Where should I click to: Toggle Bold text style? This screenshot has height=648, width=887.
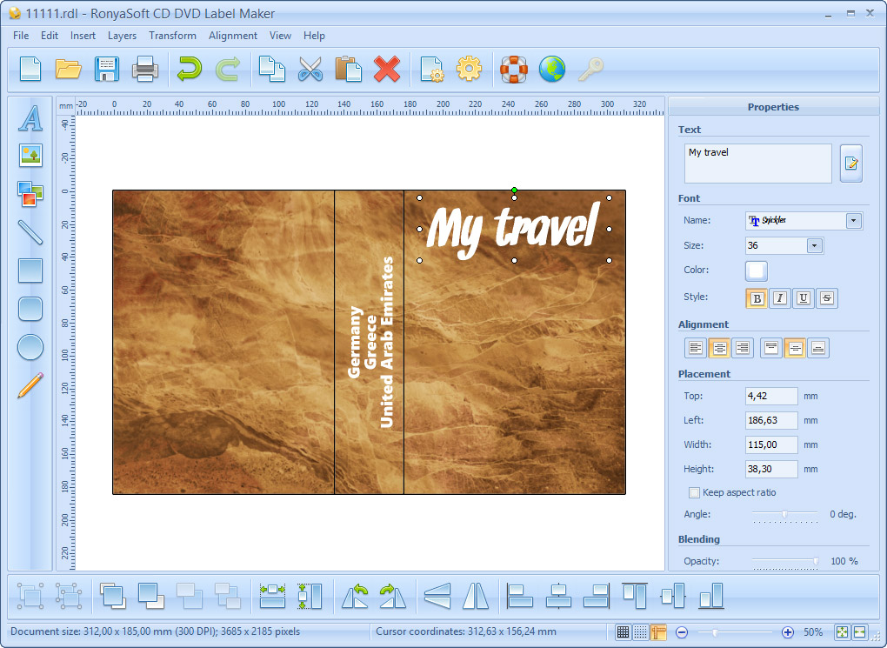757,298
